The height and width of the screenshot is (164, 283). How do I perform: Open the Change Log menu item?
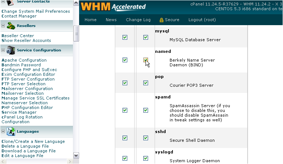[138, 20]
